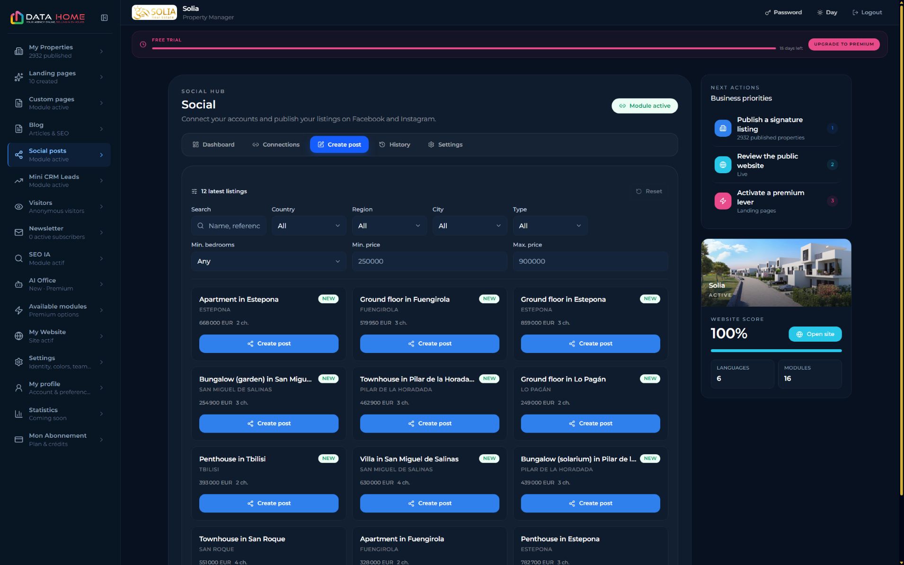Click the Mini CRM Leads trend icon

(x=19, y=181)
